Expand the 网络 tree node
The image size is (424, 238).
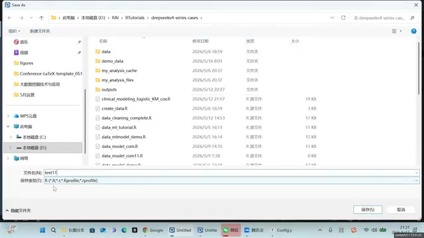8,158
